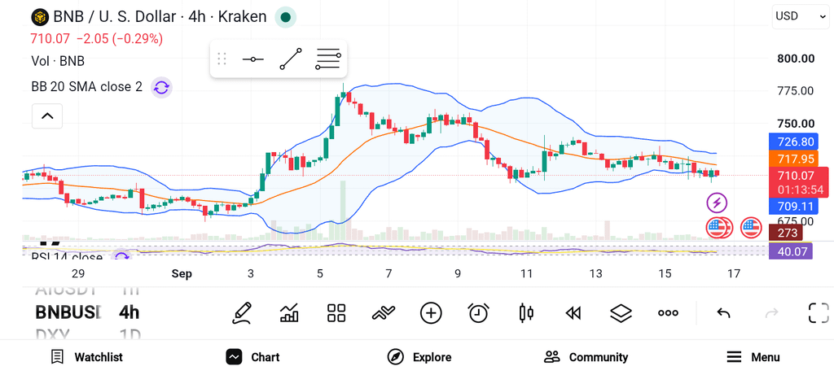Image resolution: width=834 pixels, height=375 pixels.
Task: Open the object tree layers icon
Action: tap(621, 313)
